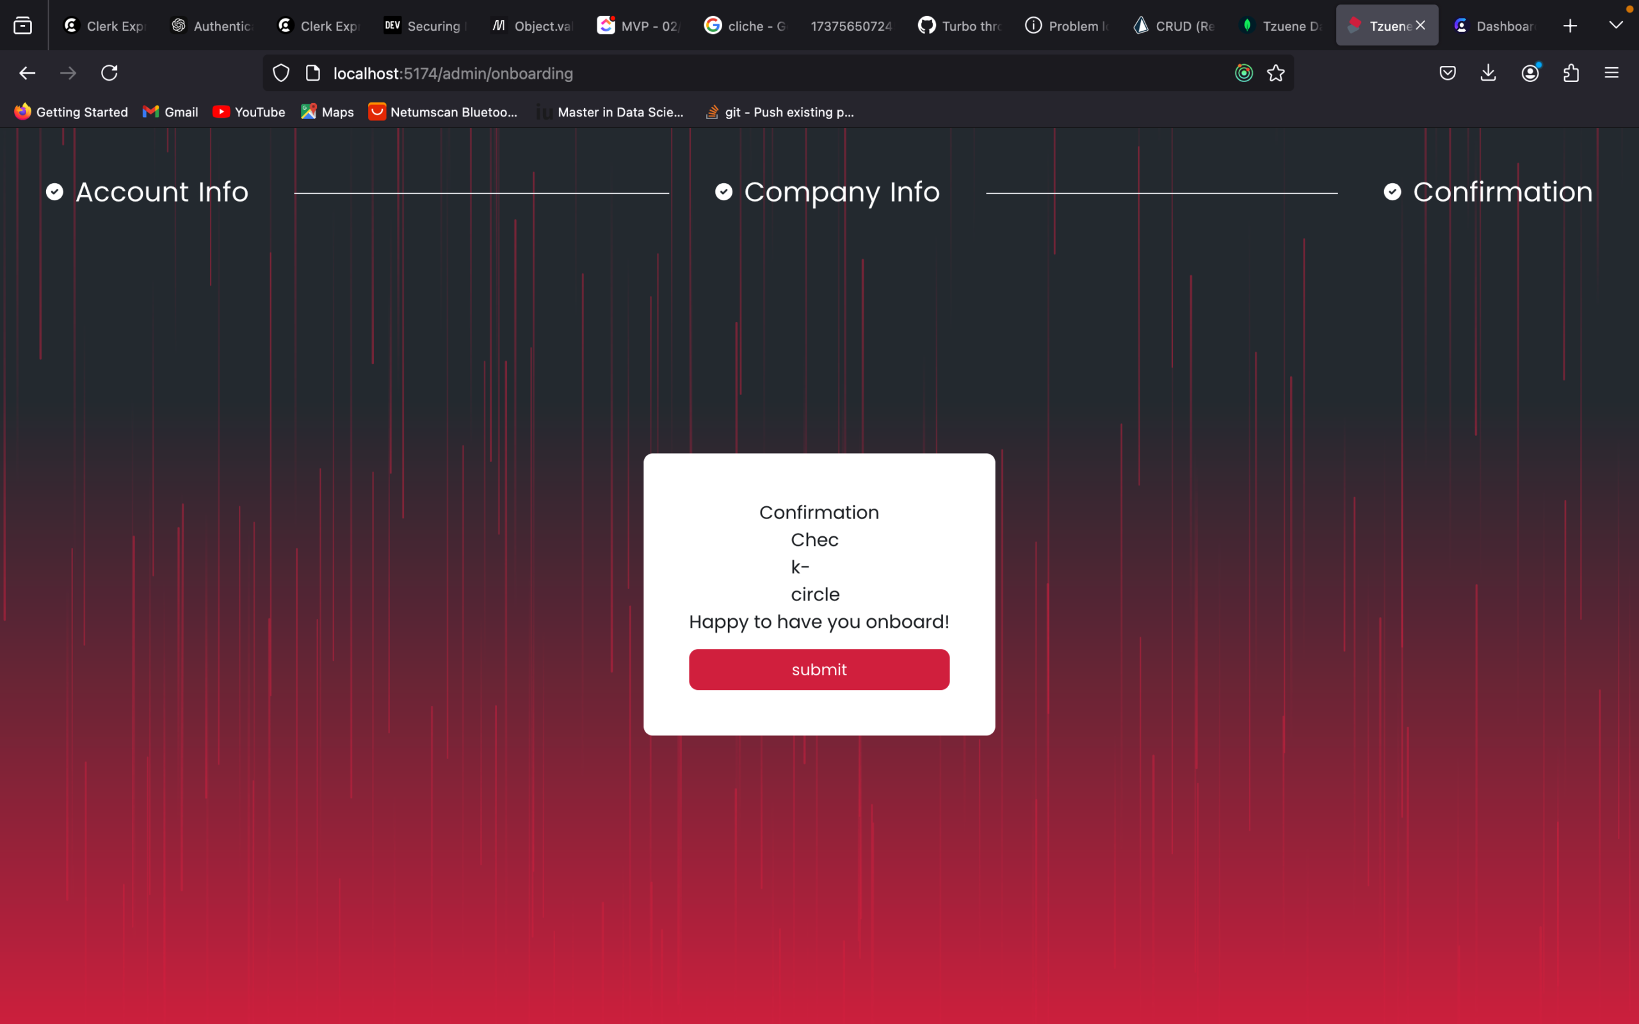Image resolution: width=1639 pixels, height=1024 pixels.
Task: Bookmark this page with star icon
Action: pyautogui.click(x=1275, y=73)
